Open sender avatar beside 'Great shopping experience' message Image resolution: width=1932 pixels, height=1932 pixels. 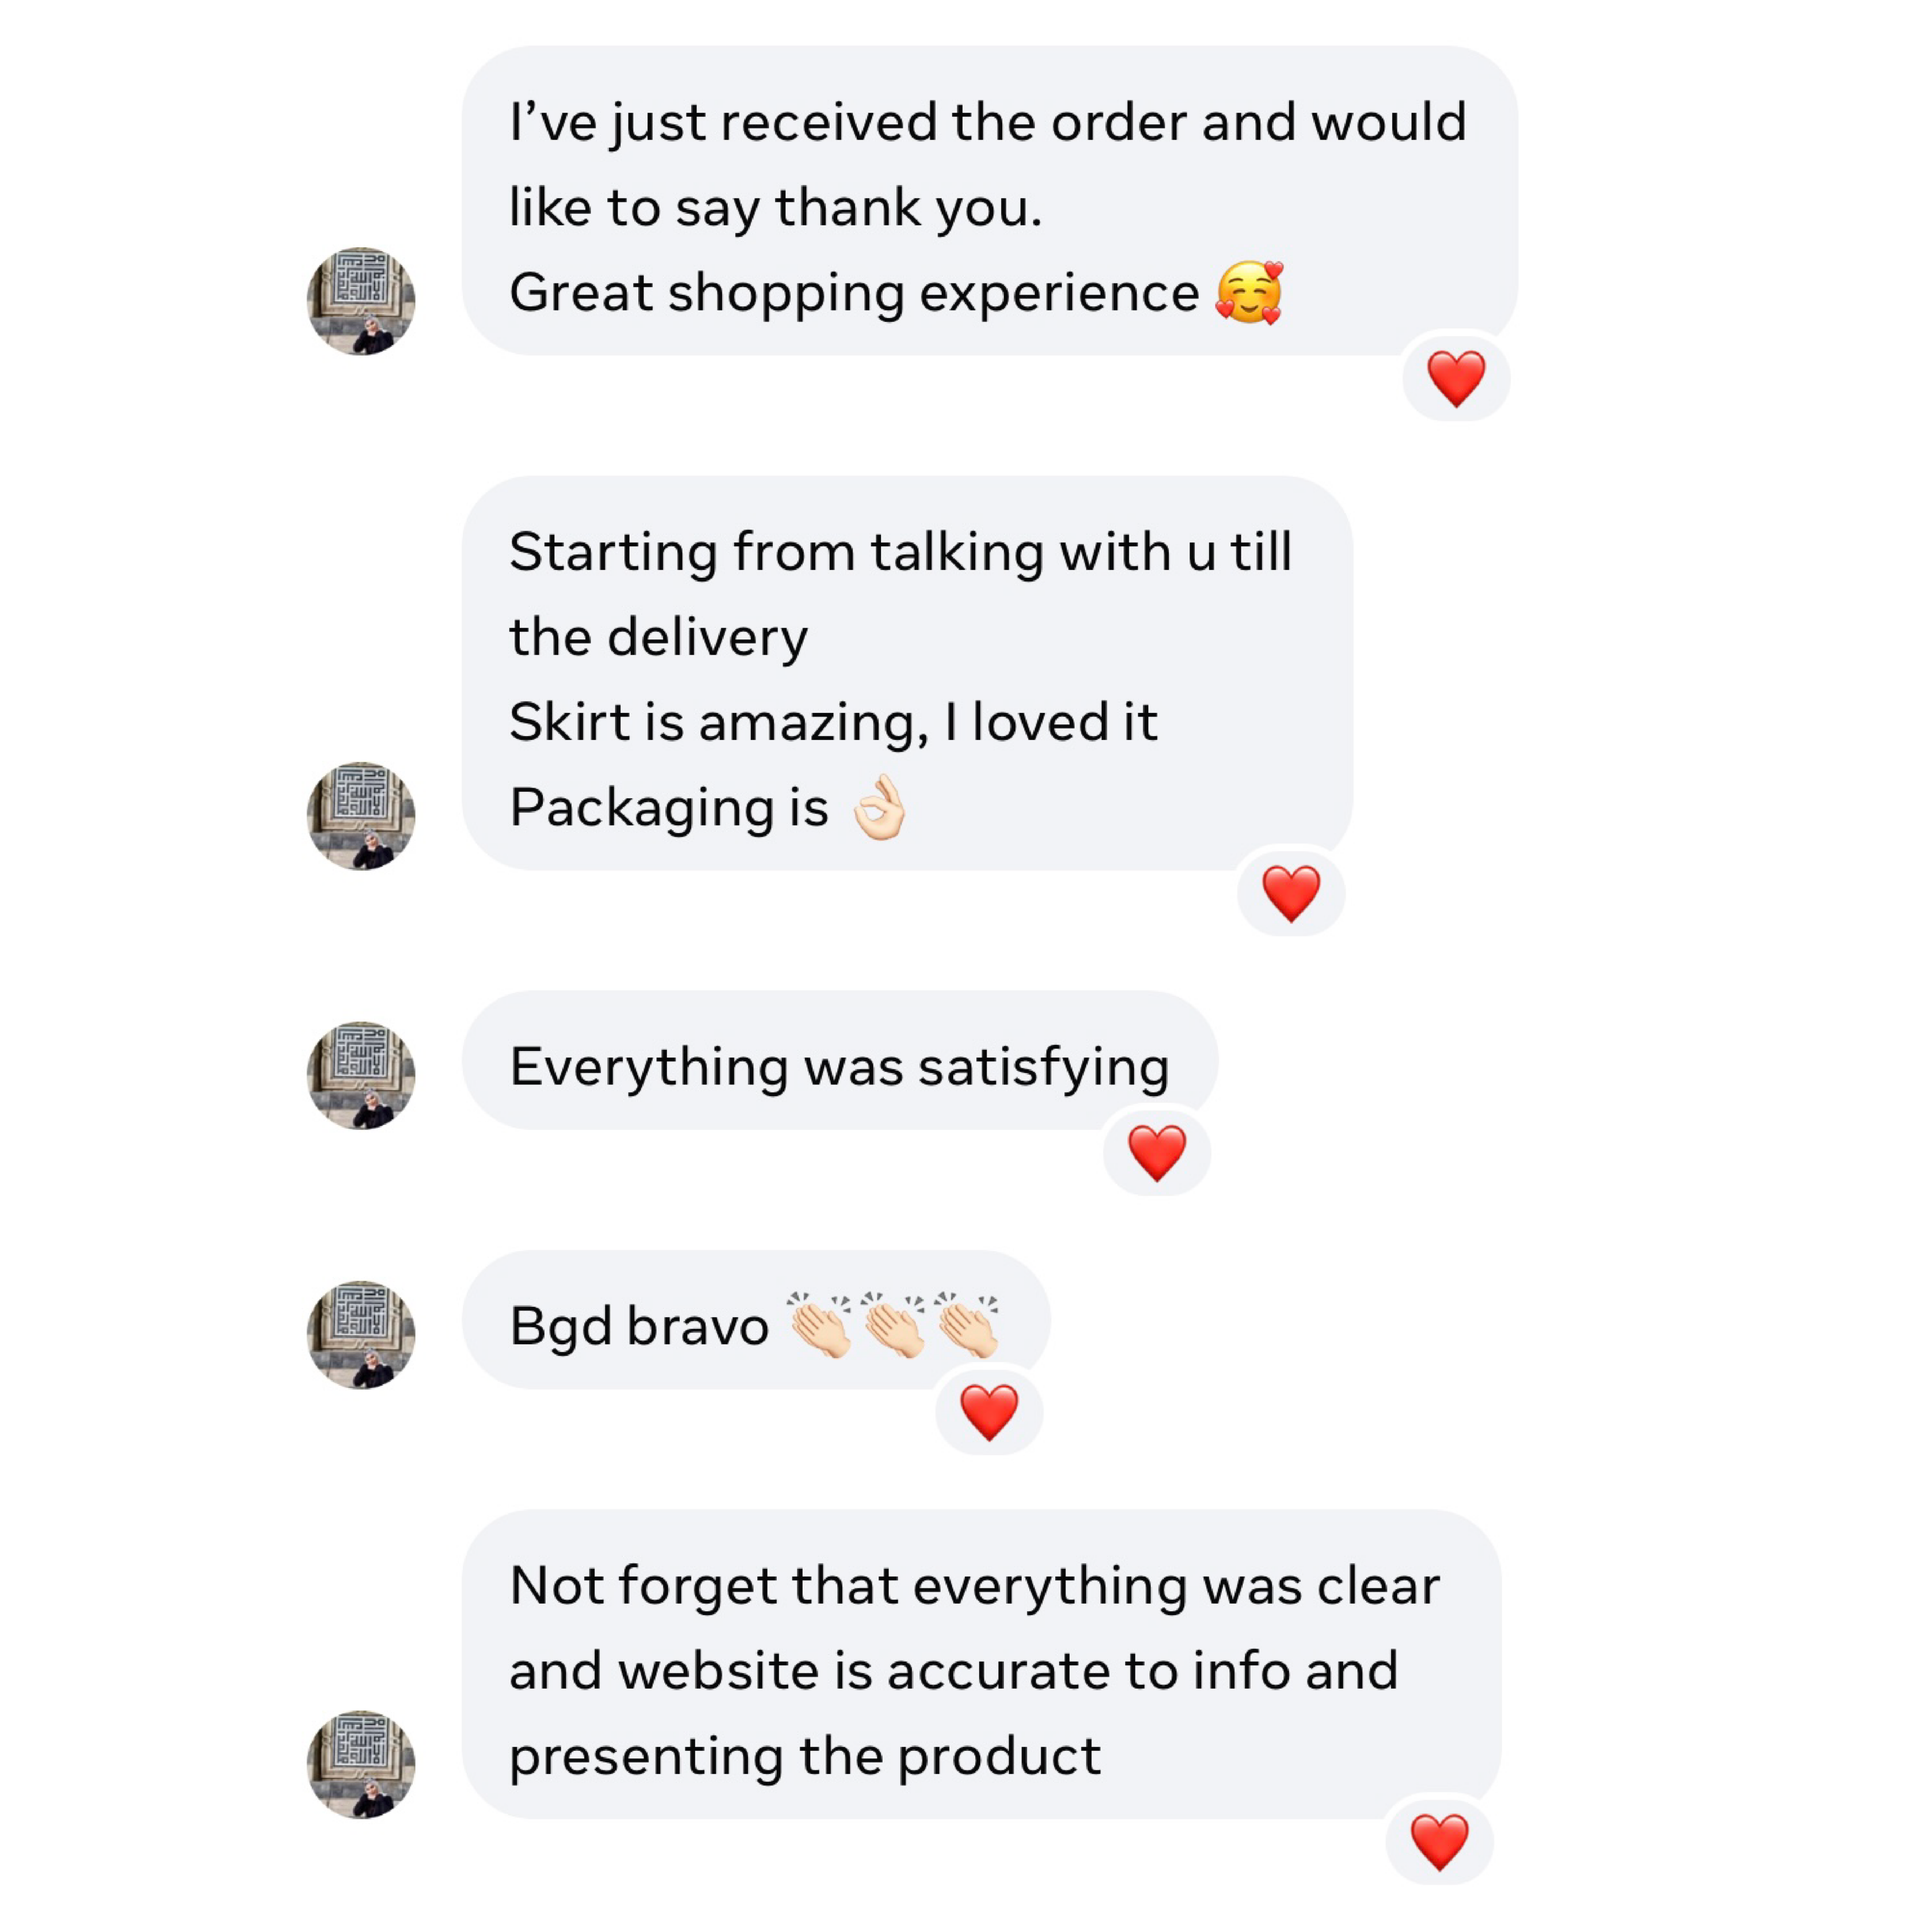coord(361,301)
